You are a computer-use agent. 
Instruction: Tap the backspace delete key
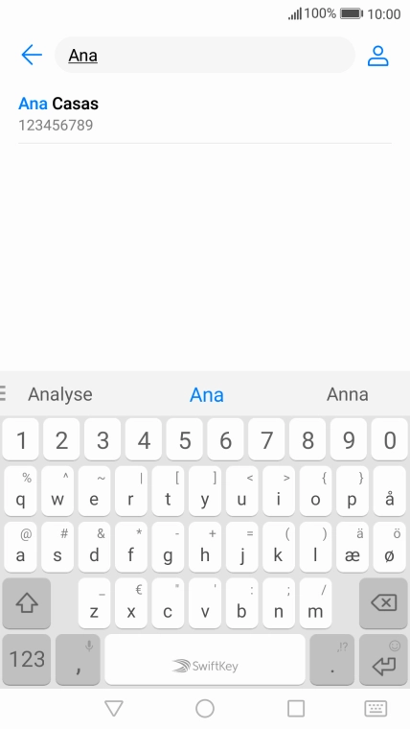(383, 603)
